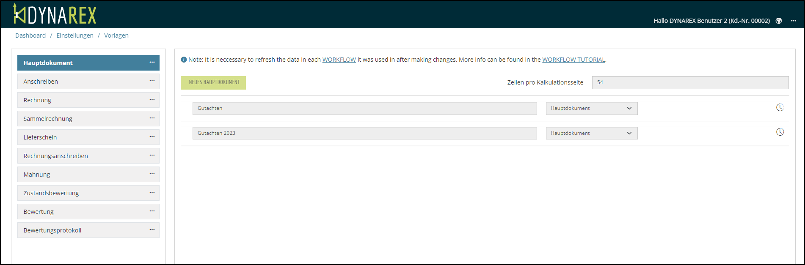The width and height of the screenshot is (805, 265).
Task: Expand the type dropdown for Gutachten 2023
Action: pyautogui.click(x=591, y=133)
